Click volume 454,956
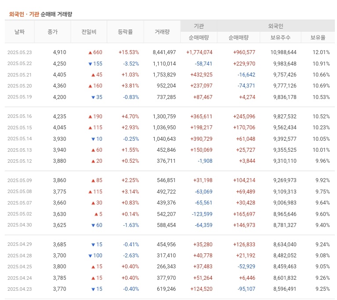 (166, 245)
